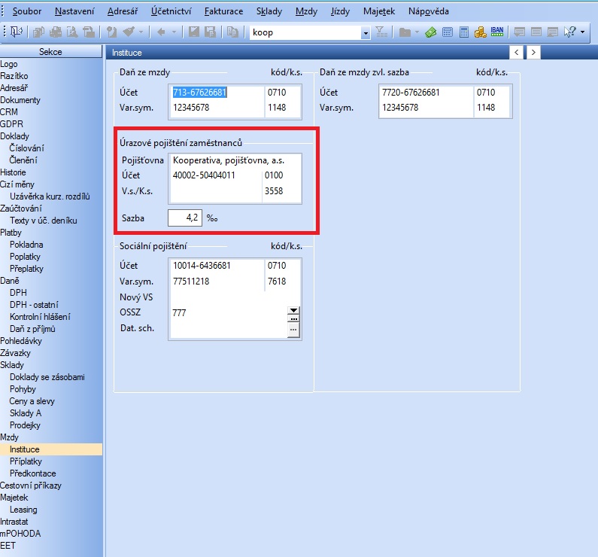This screenshot has height=557, width=598.
Task: Click the green banknote icon in toolbar
Action: pyautogui.click(x=431, y=32)
